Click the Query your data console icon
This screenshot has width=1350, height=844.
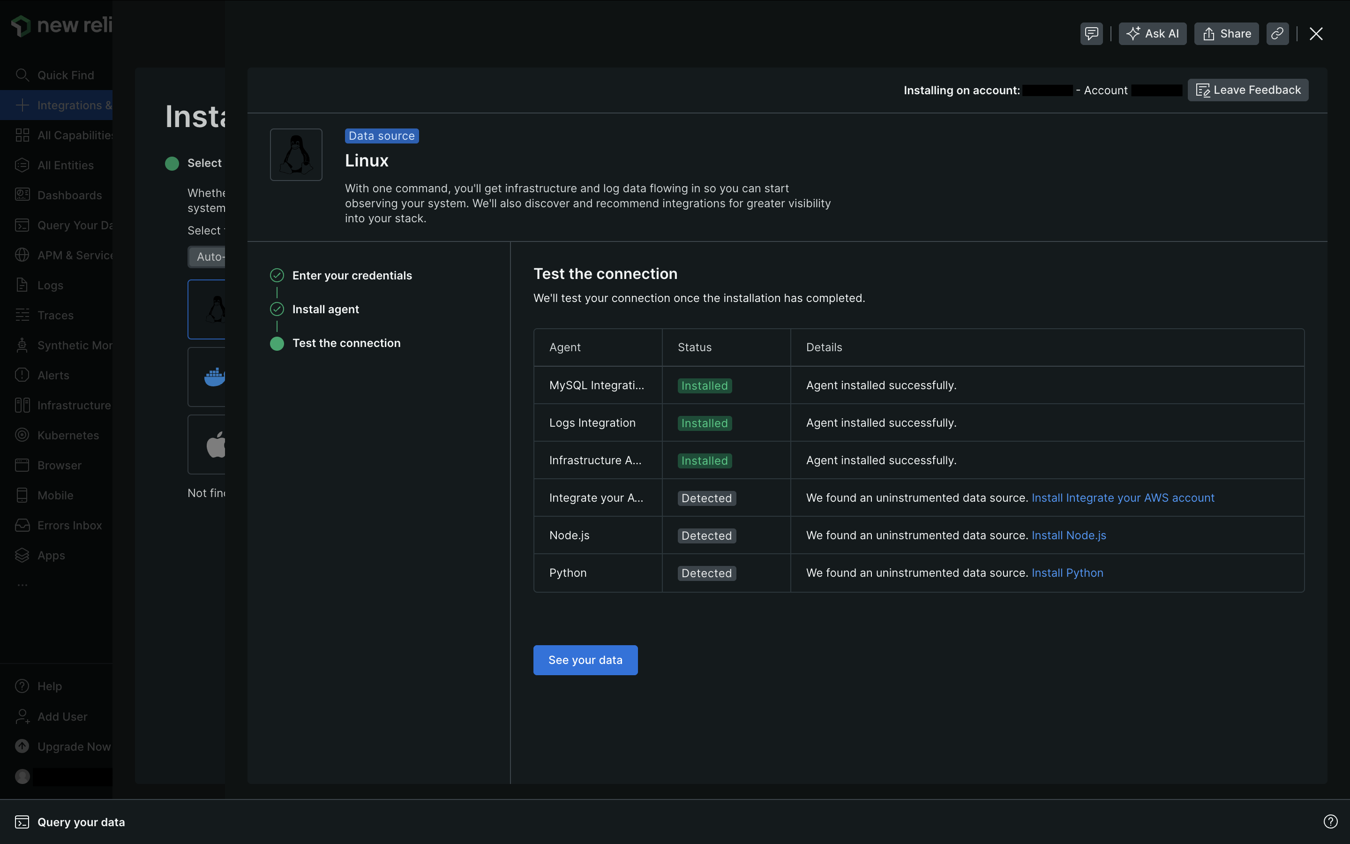[x=22, y=821]
